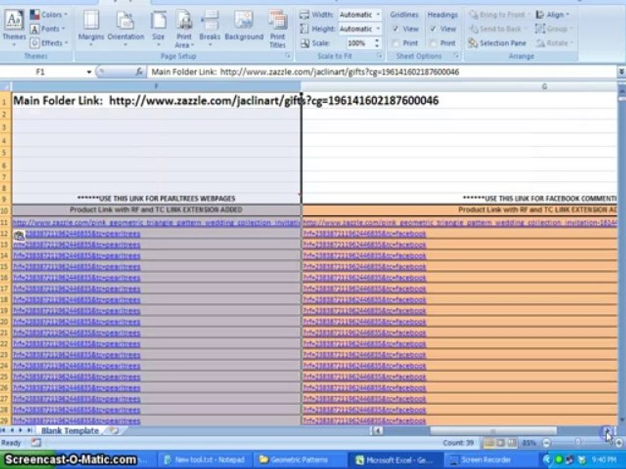Image resolution: width=626 pixels, height=469 pixels.
Task: Open the page Orientation options
Action: [x=126, y=28]
